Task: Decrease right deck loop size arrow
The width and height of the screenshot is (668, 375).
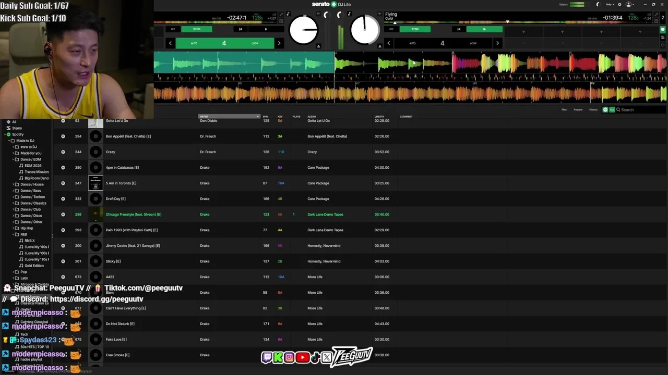Action: [388, 43]
